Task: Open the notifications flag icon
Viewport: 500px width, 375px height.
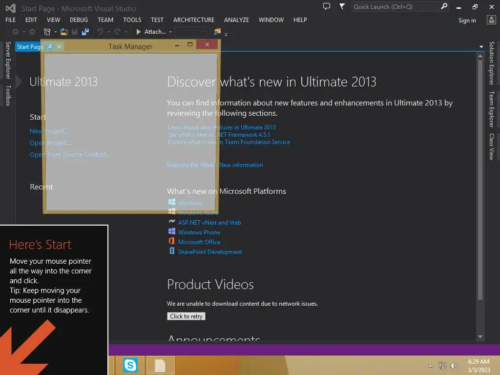Action: 342,6
